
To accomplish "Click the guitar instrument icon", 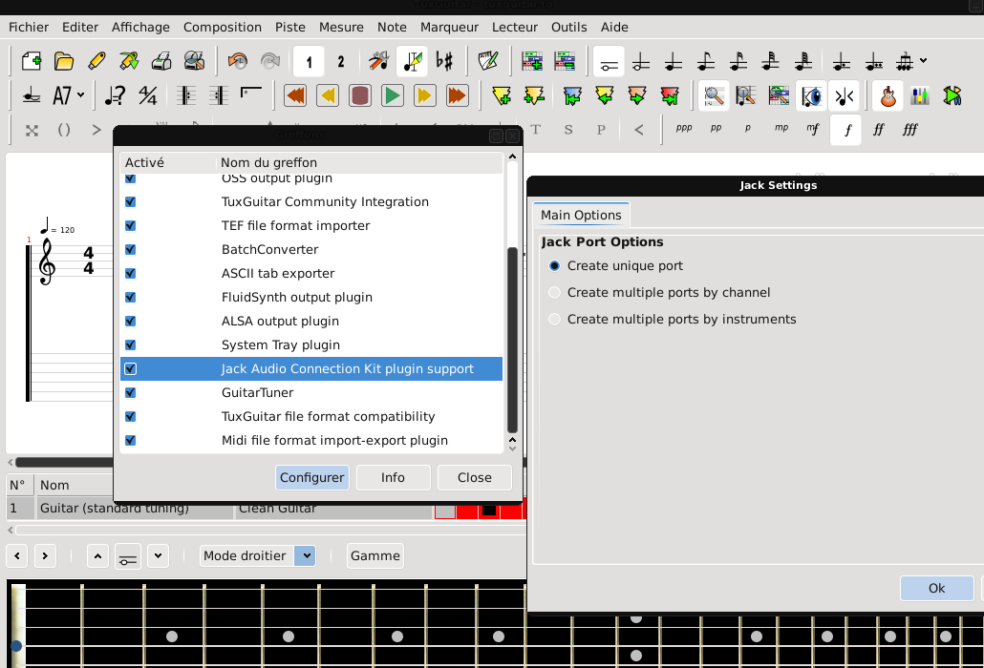I will 888,95.
